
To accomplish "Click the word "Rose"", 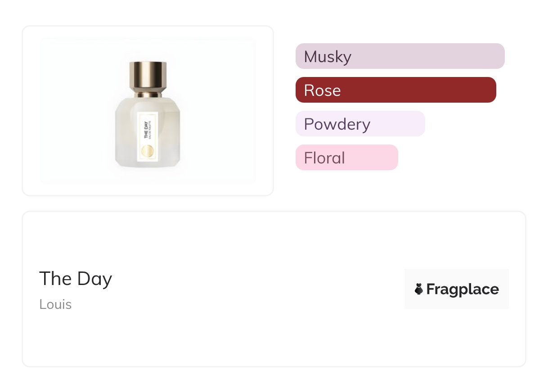I will [322, 90].
